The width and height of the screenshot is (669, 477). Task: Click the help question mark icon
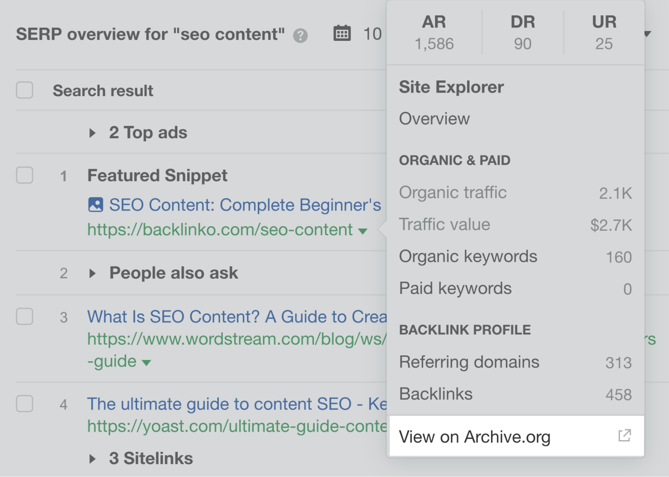pos(300,35)
